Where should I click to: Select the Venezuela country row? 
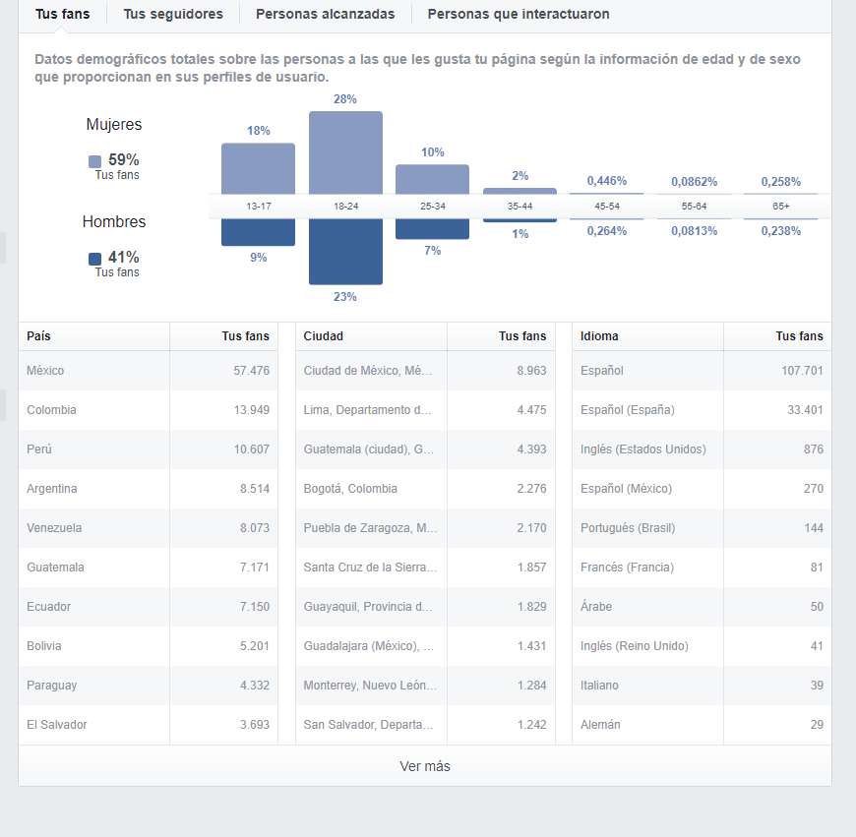click(x=149, y=527)
